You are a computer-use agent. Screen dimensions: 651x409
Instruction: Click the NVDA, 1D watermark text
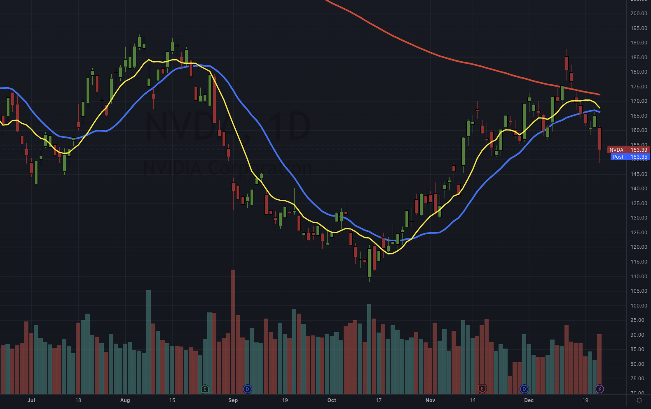(227, 127)
